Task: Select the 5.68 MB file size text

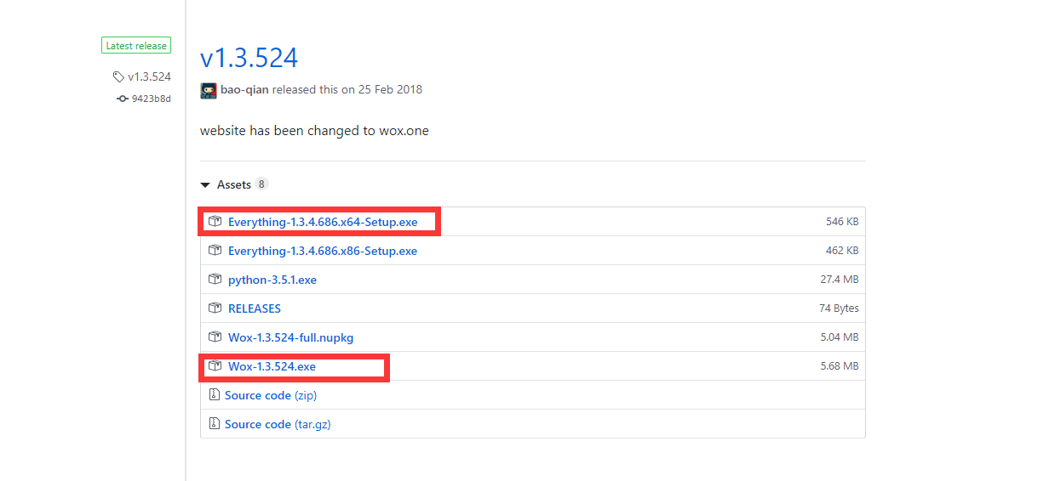Action: [x=839, y=366]
